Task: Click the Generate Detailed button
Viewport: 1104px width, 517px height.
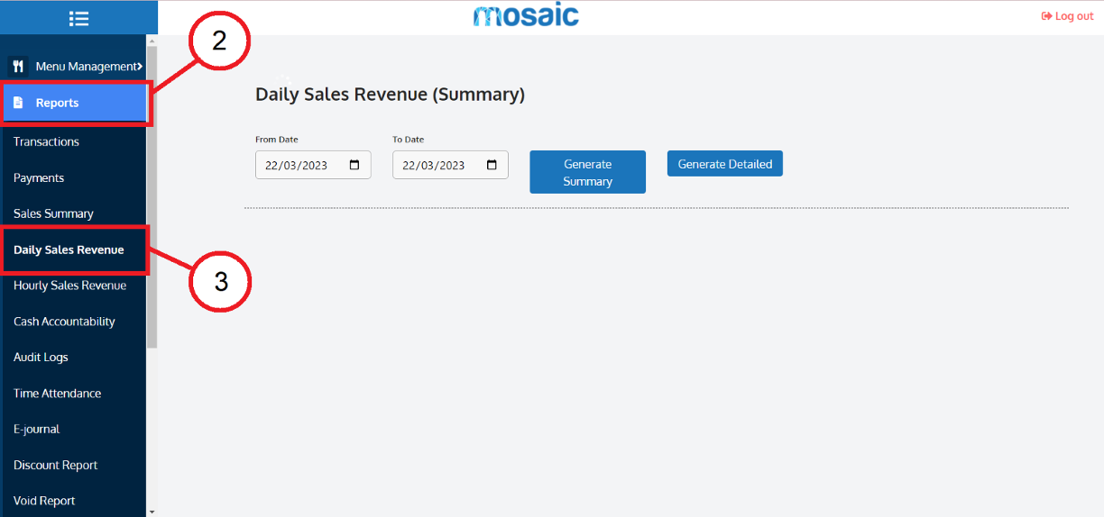Action: tap(725, 164)
